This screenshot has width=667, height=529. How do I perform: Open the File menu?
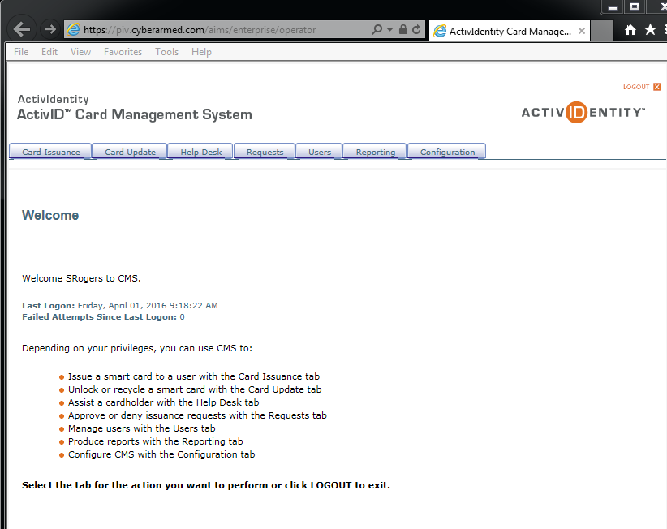pyautogui.click(x=21, y=52)
